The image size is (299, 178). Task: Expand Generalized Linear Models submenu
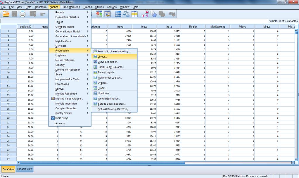click(x=70, y=36)
